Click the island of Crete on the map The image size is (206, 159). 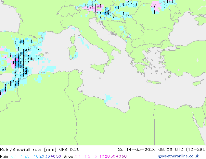point(153,82)
